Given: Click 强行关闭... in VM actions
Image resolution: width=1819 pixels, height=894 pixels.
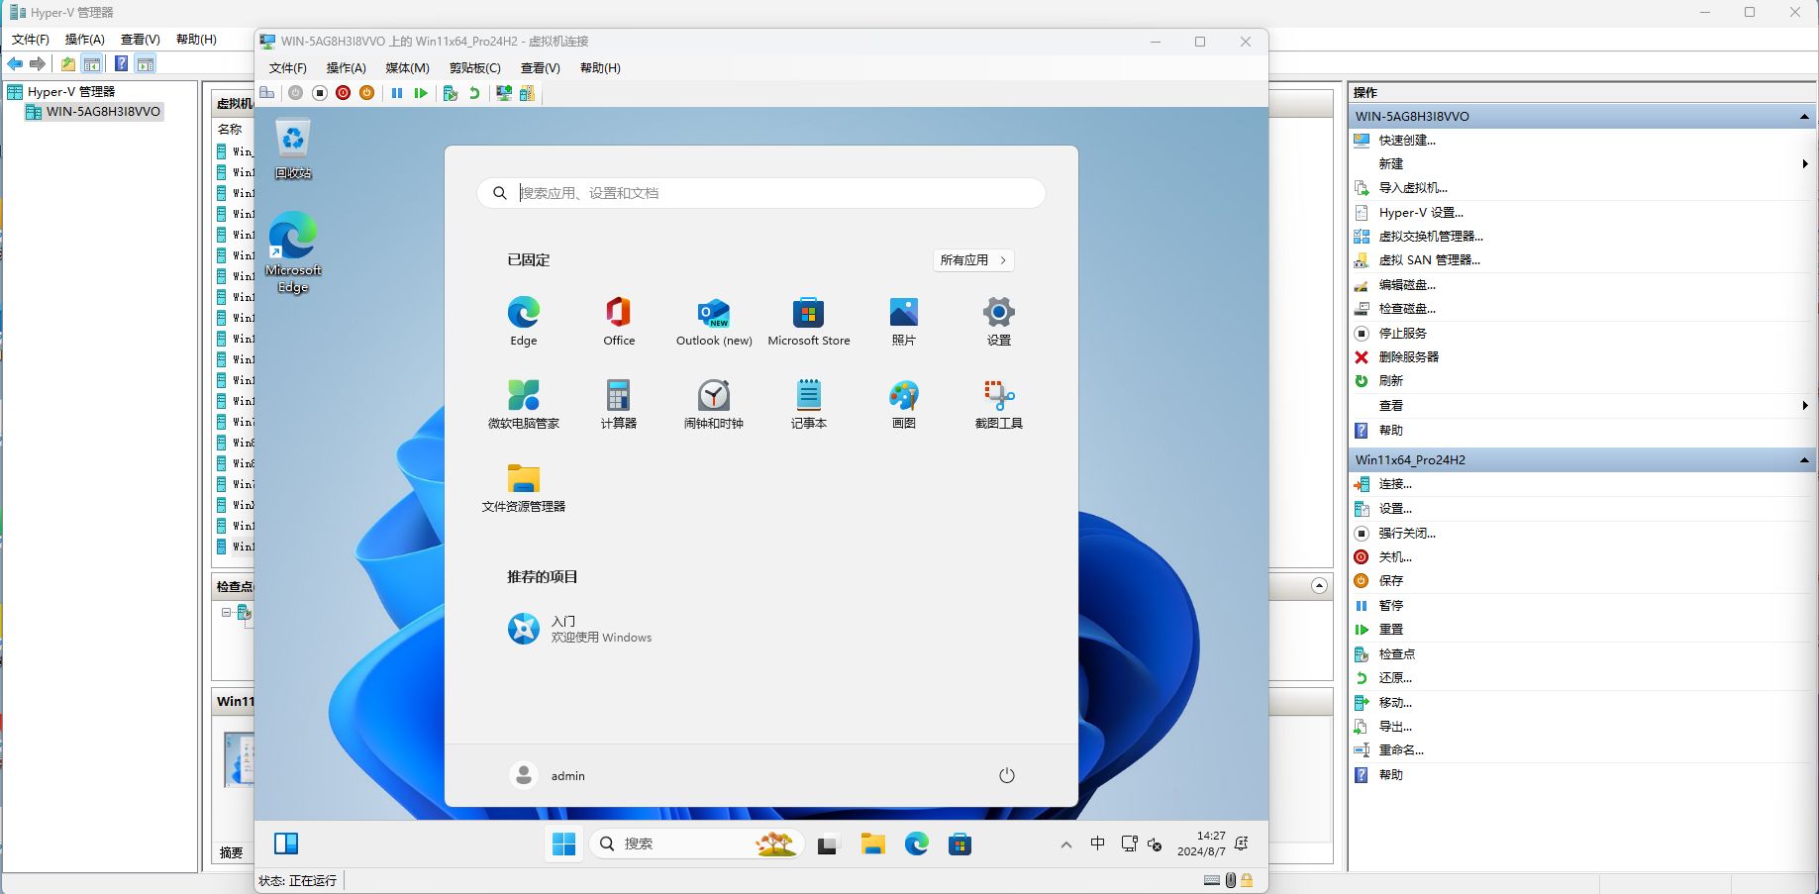Looking at the screenshot, I should [x=1407, y=534].
